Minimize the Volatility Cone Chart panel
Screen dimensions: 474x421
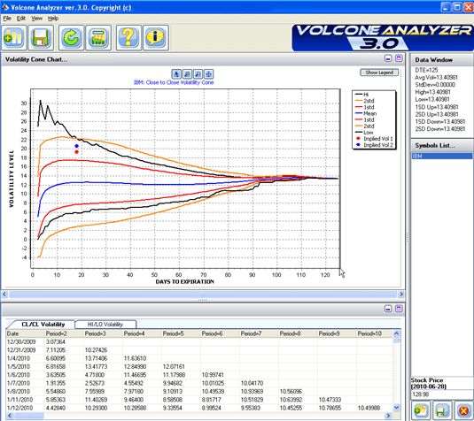tap(388, 58)
